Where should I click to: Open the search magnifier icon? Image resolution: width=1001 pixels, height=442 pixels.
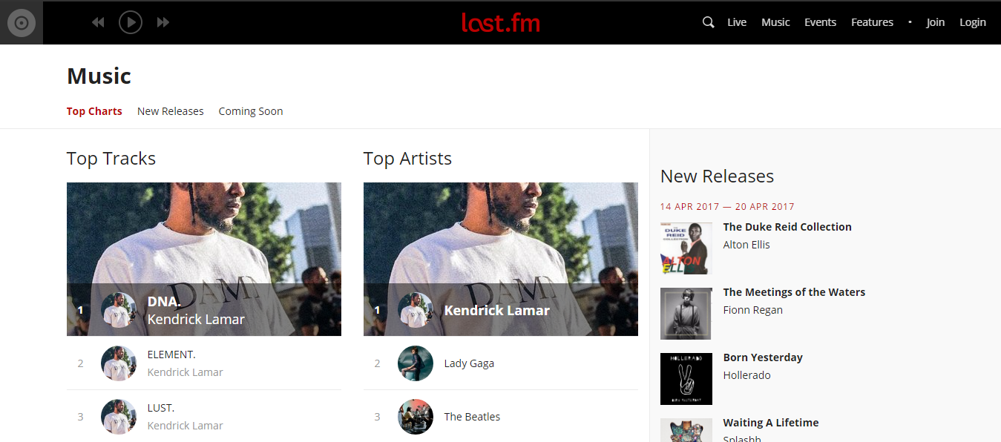coord(709,22)
